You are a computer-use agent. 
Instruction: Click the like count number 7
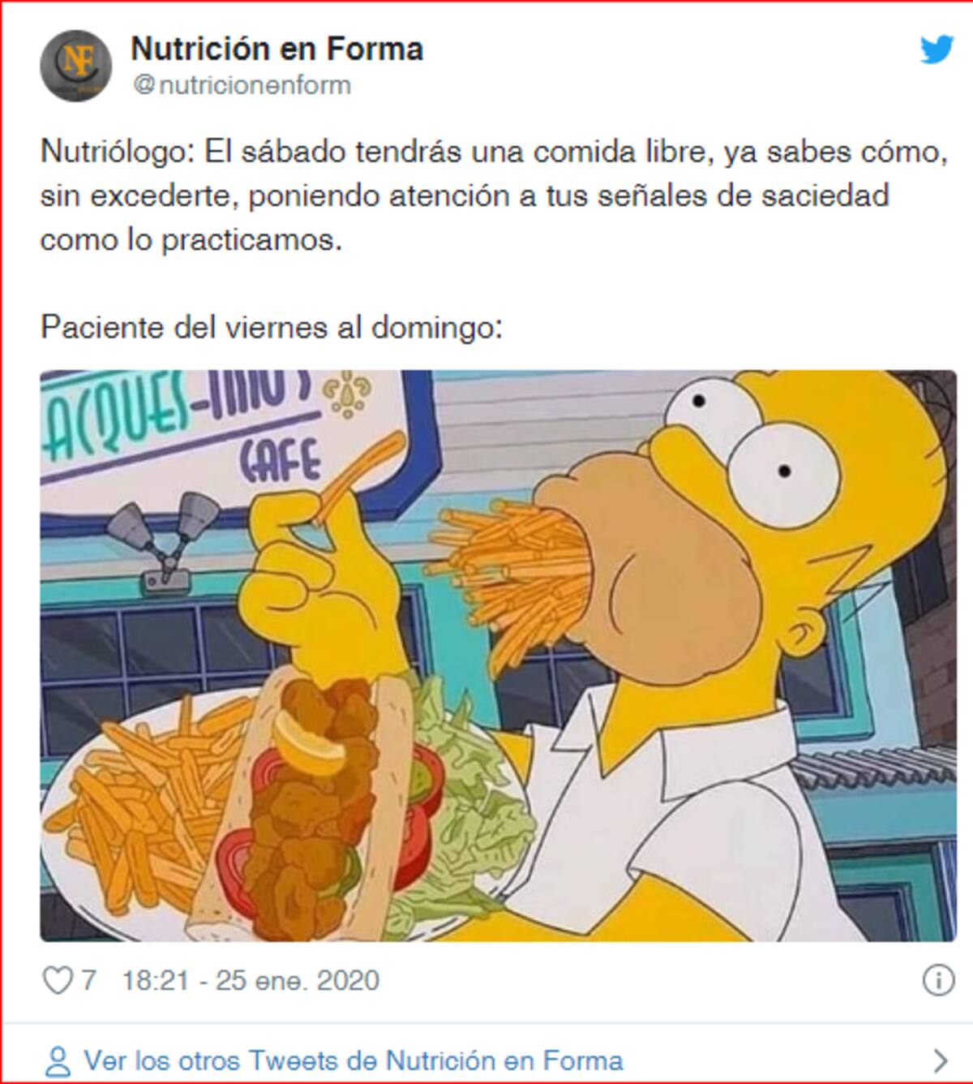click(x=88, y=980)
